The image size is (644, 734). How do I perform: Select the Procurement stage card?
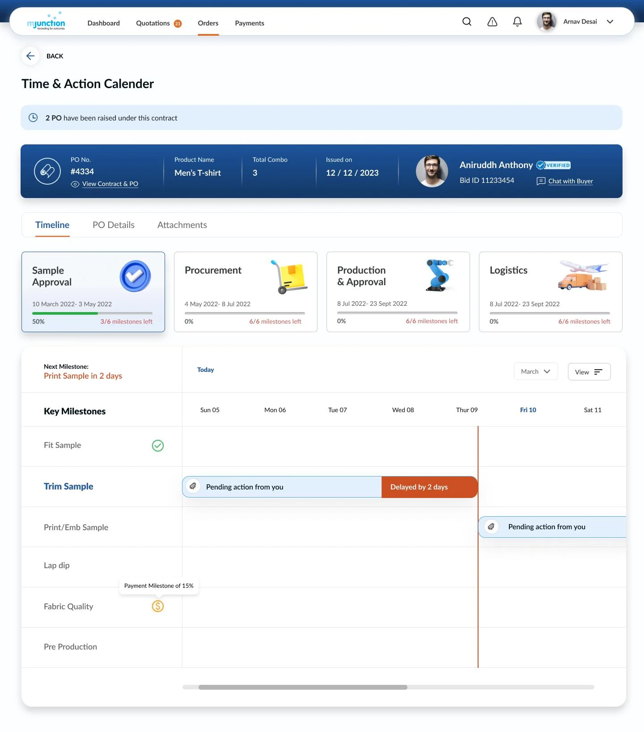tap(246, 292)
